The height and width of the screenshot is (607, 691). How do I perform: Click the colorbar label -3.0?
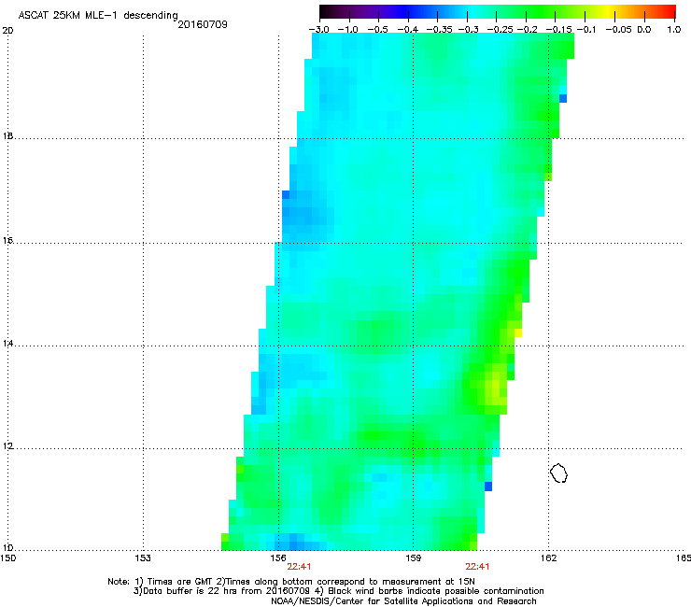tap(318, 30)
